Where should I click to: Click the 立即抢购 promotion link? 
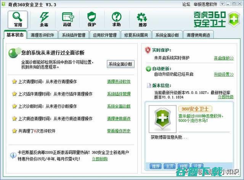[x=100, y=159]
